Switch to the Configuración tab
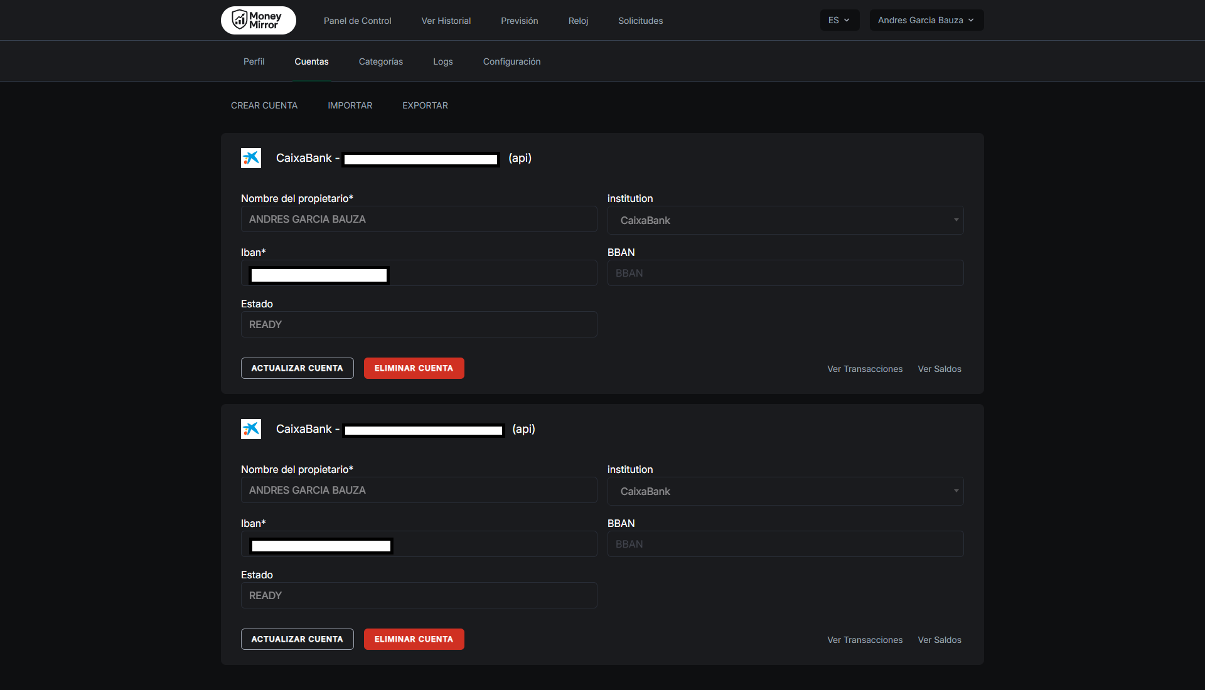The image size is (1205, 690). 511,61
